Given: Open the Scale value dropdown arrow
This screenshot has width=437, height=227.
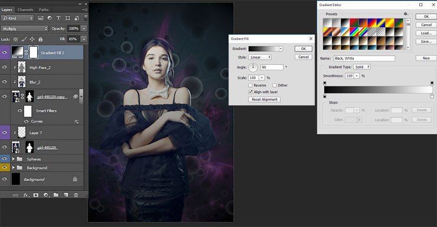Looking at the screenshot, I should point(262,78).
